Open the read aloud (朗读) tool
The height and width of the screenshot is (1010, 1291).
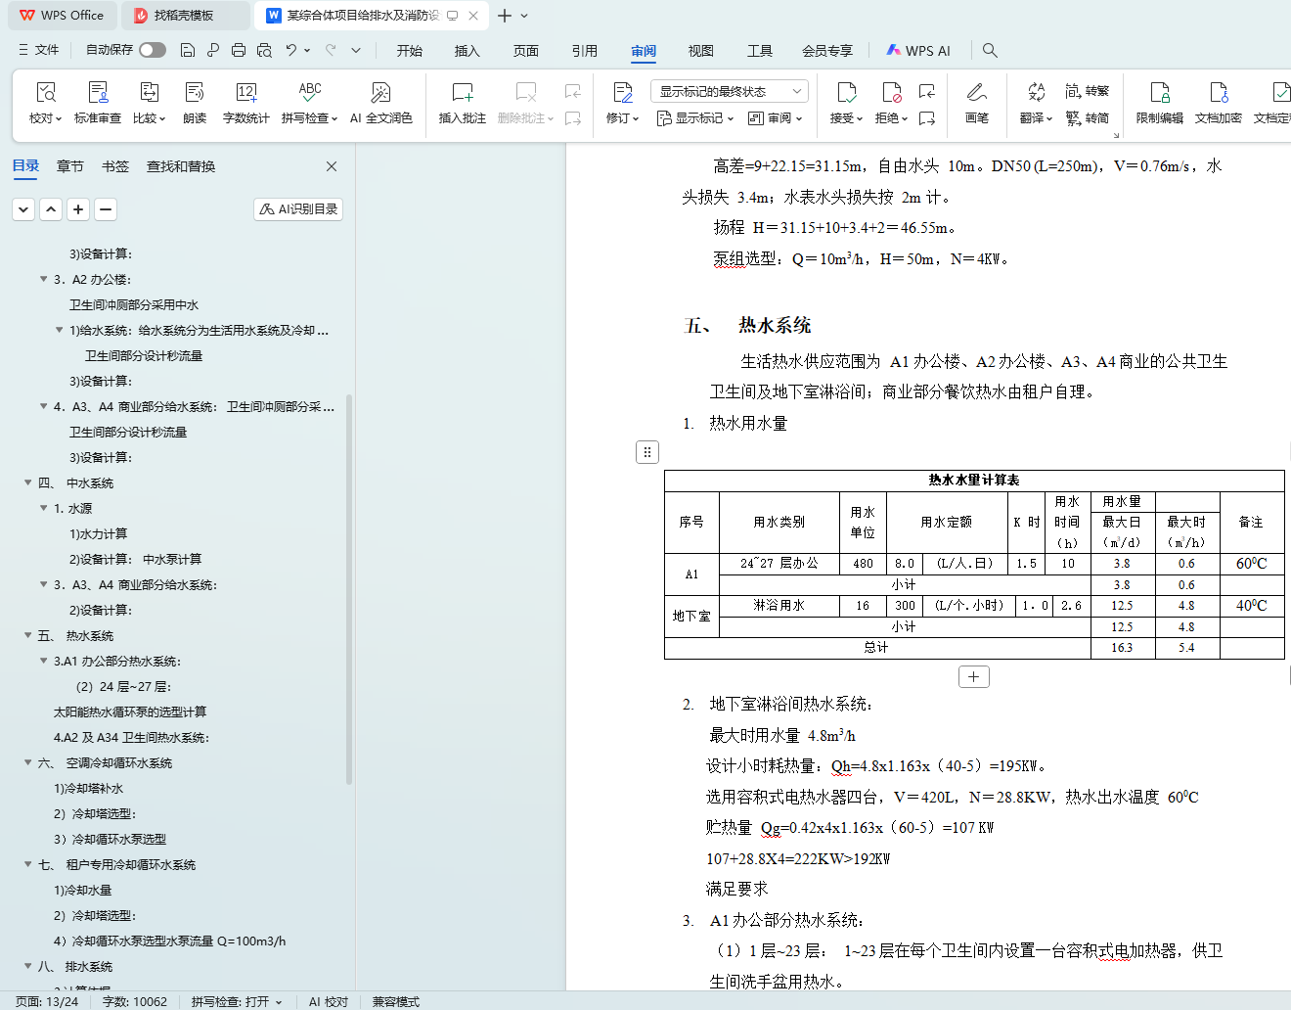pyautogui.click(x=195, y=93)
